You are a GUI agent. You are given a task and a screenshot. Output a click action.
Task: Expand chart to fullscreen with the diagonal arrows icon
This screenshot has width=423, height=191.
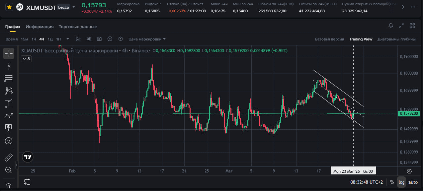401,26
